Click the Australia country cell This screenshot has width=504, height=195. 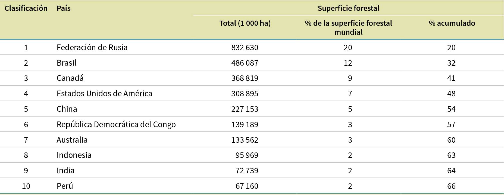pyautogui.click(x=72, y=140)
